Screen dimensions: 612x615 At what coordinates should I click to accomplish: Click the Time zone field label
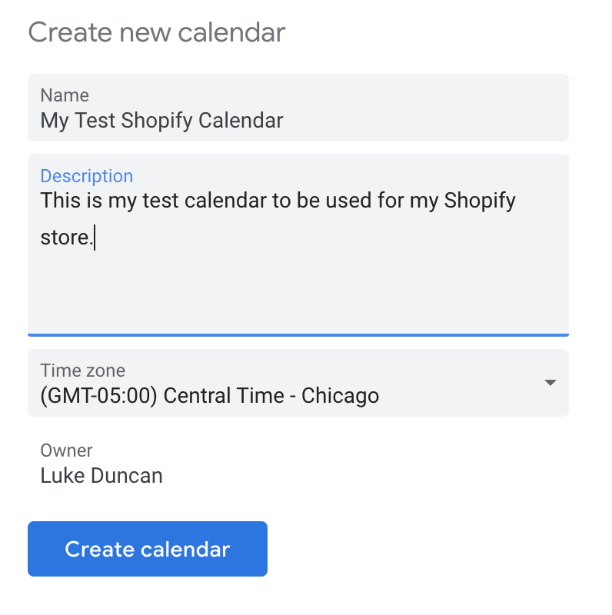click(x=82, y=371)
